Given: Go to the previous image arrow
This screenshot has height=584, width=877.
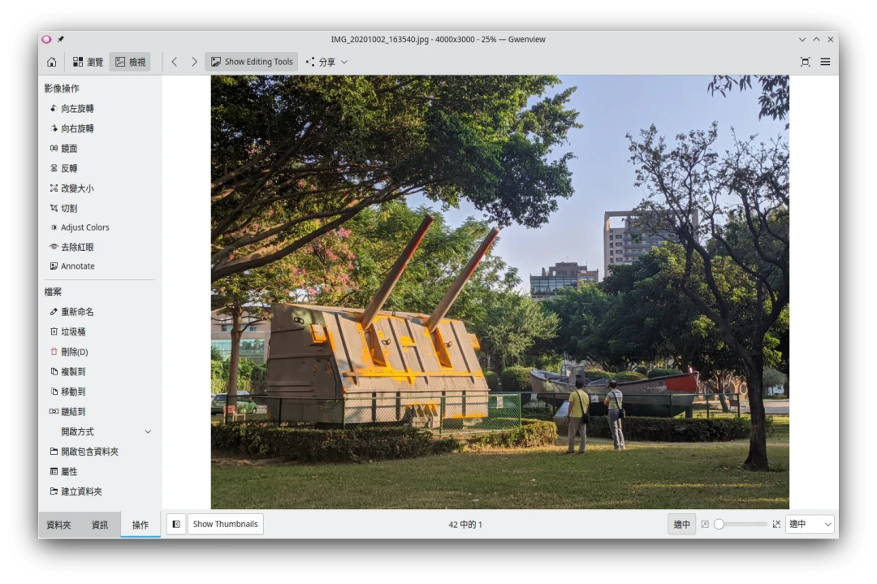Looking at the screenshot, I should coord(175,62).
